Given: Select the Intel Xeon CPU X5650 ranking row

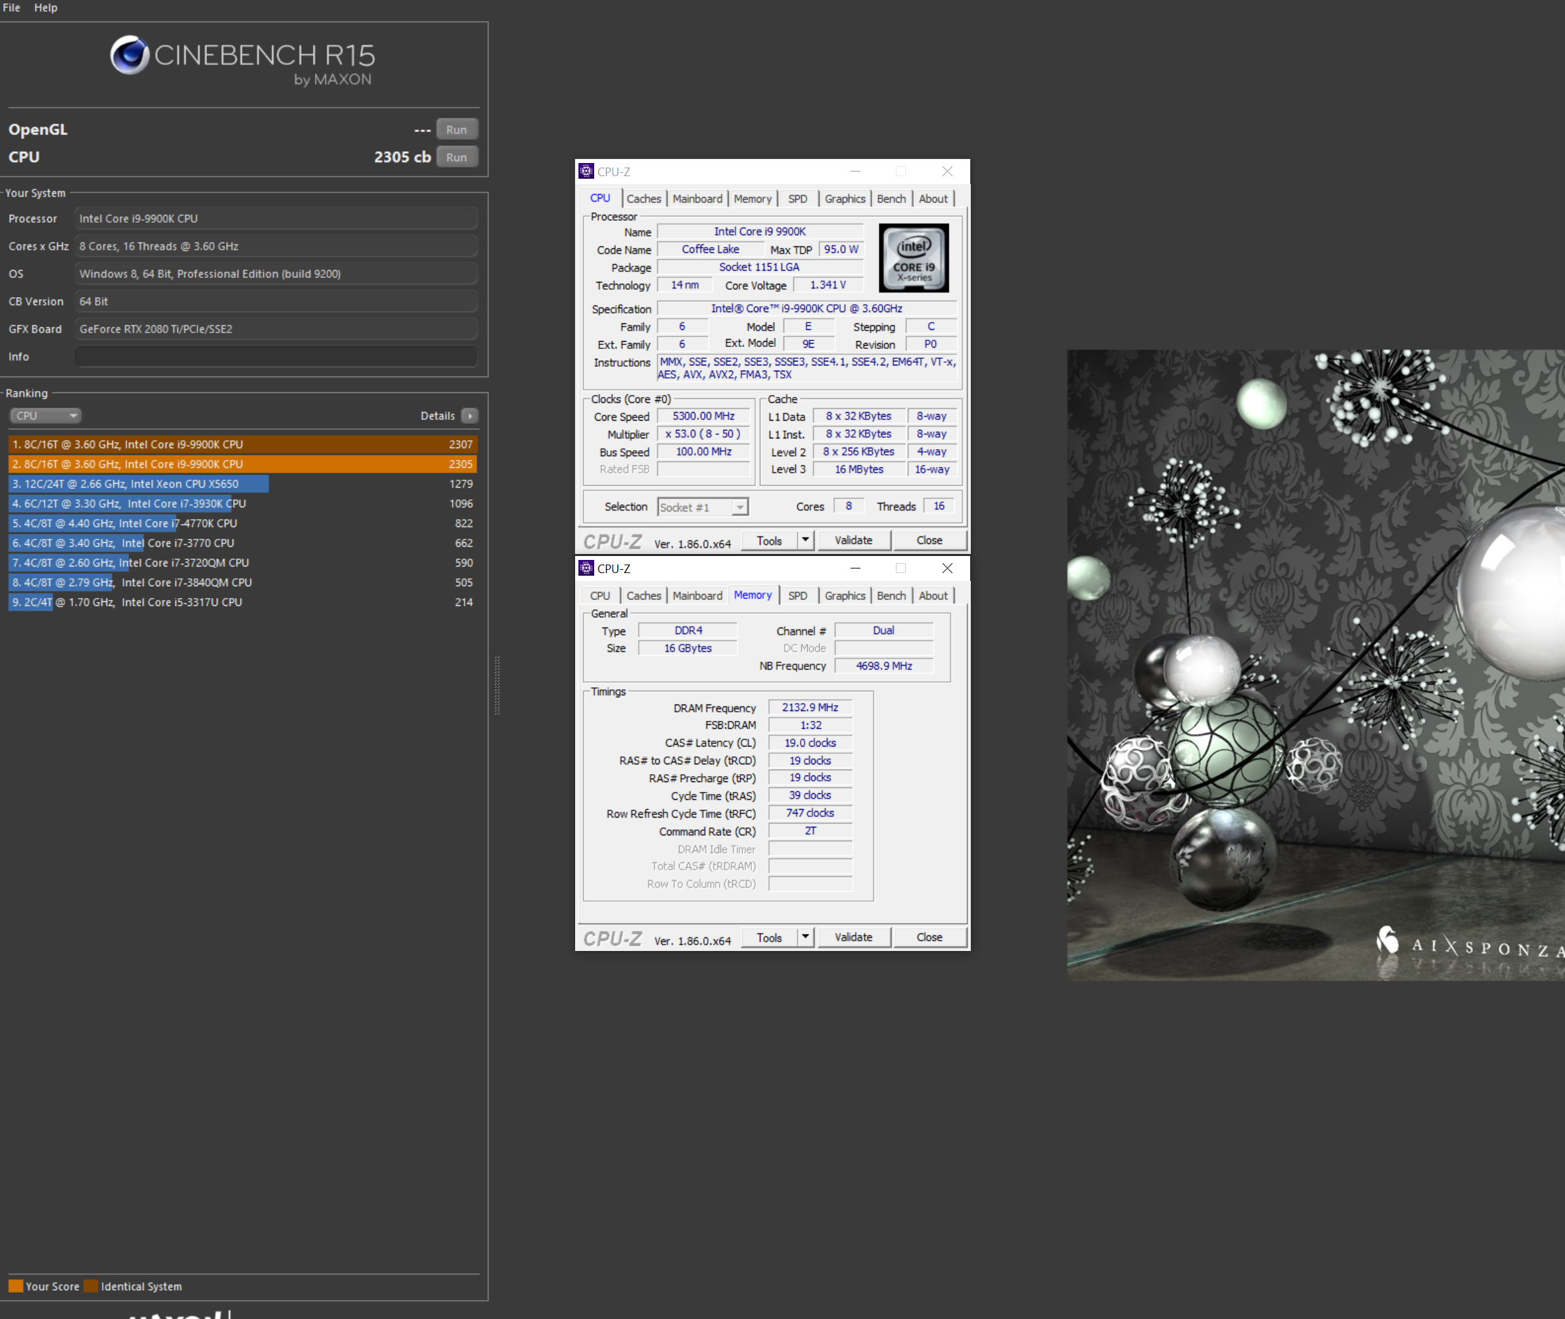Looking at the screenshot, I should click(x=243, y=484).
